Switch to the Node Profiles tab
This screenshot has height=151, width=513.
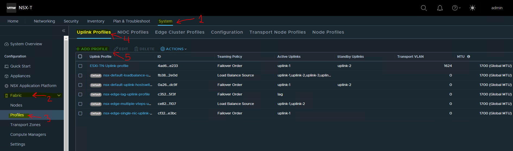point(328,32)
